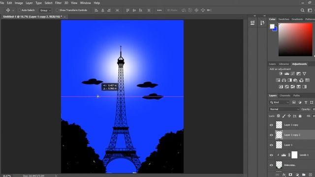Screen dimensions: 315x177
Task: Add a Brightness/Contrast adjustment
Action: [281, 74]
